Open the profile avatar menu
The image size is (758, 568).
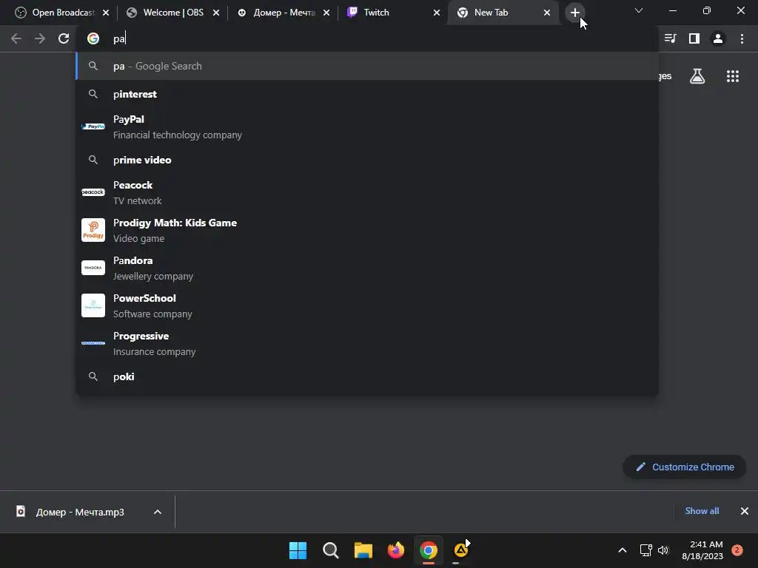click(718, 38)
